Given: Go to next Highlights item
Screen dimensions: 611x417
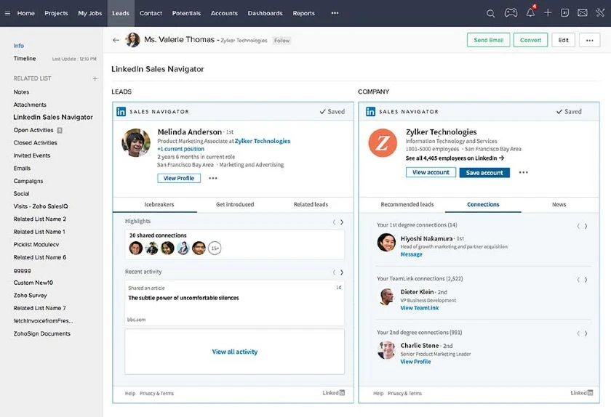Looking at the screenshot, I should pos(342,222).
